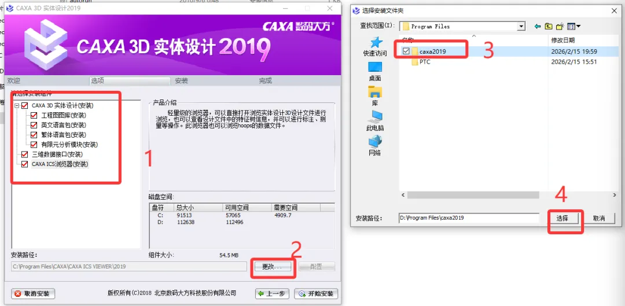The width and height of the screenshot is (625, 306).
Task: Click 开始安装 to begin installation
Action: (x=316, y=294)
